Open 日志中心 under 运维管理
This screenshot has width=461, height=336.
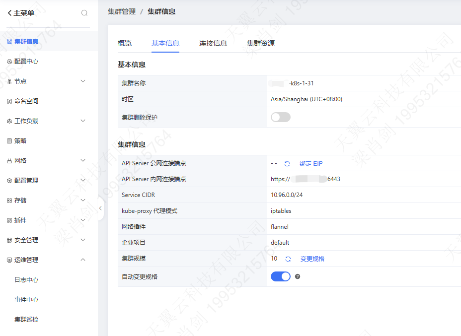tap(26, 280)
